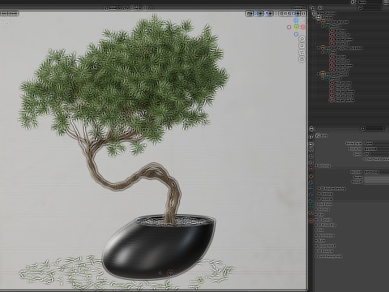Screen dimensions: 389x292
Task: Open the Texture properties tab
Action: 311,221
